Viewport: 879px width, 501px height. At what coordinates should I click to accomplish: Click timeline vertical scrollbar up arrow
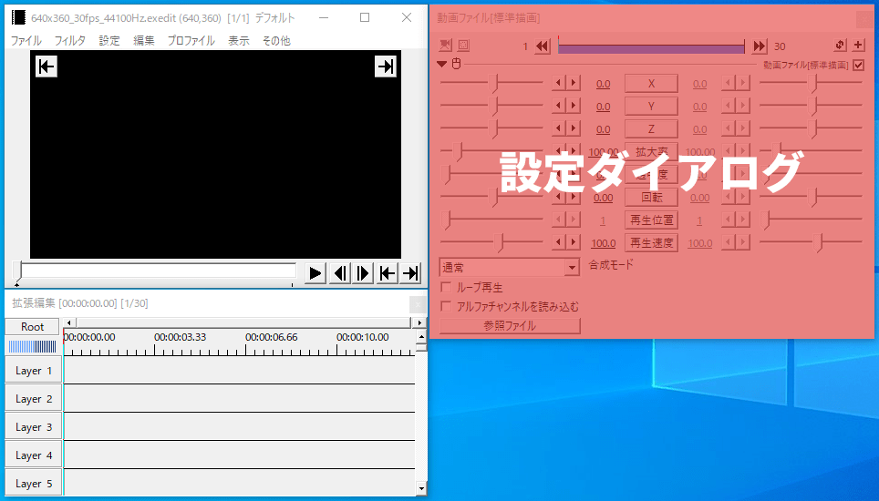[421, 337]
